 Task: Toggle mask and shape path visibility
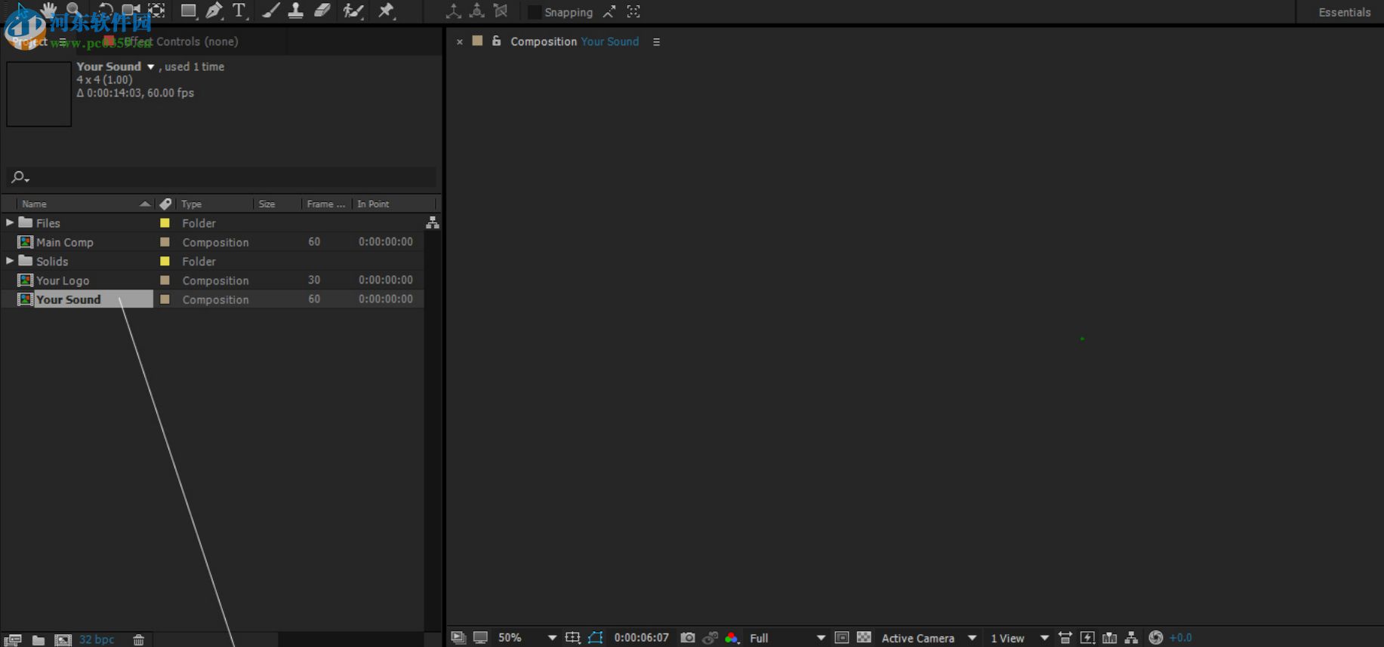(x=596, y=638)
